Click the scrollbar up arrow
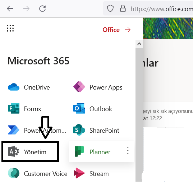 tap(139, 44)
